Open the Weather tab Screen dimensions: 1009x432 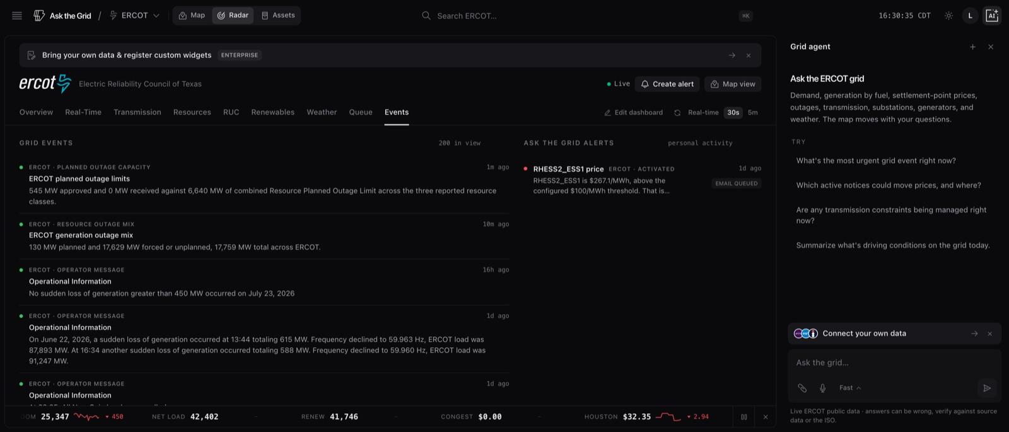pos(322,112)
